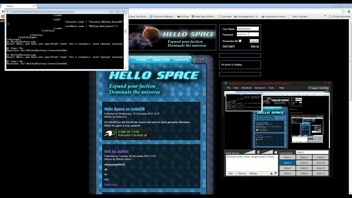Screen dimensions: 352x198
Task: Open the OnTime bookmark
Action: [183, 16]
